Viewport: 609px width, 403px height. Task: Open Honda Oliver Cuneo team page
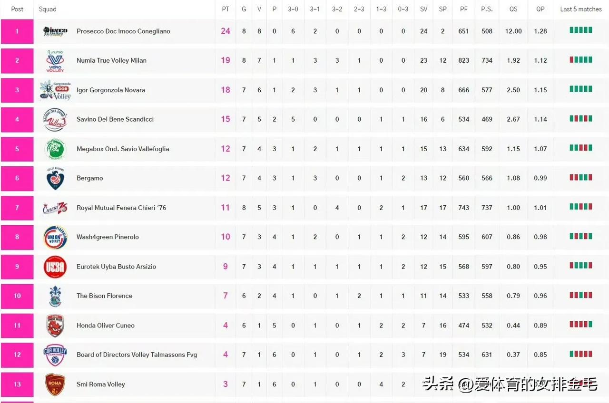[106, 326]
